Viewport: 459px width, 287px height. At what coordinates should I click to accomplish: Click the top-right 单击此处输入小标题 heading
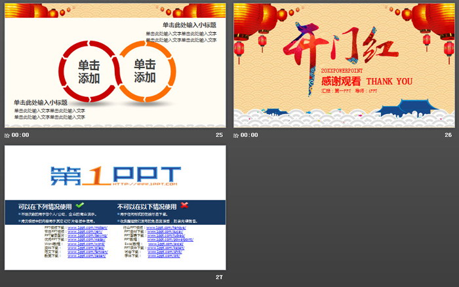click(x=190, y=25)
